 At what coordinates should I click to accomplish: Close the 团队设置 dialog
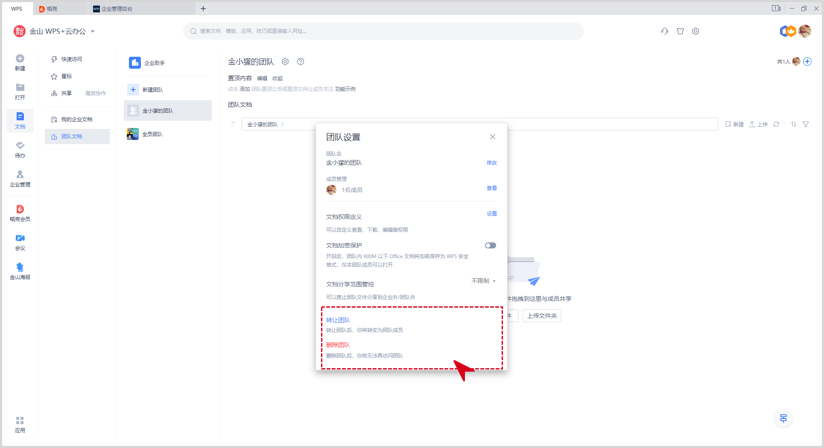click(x=493, y=137)
